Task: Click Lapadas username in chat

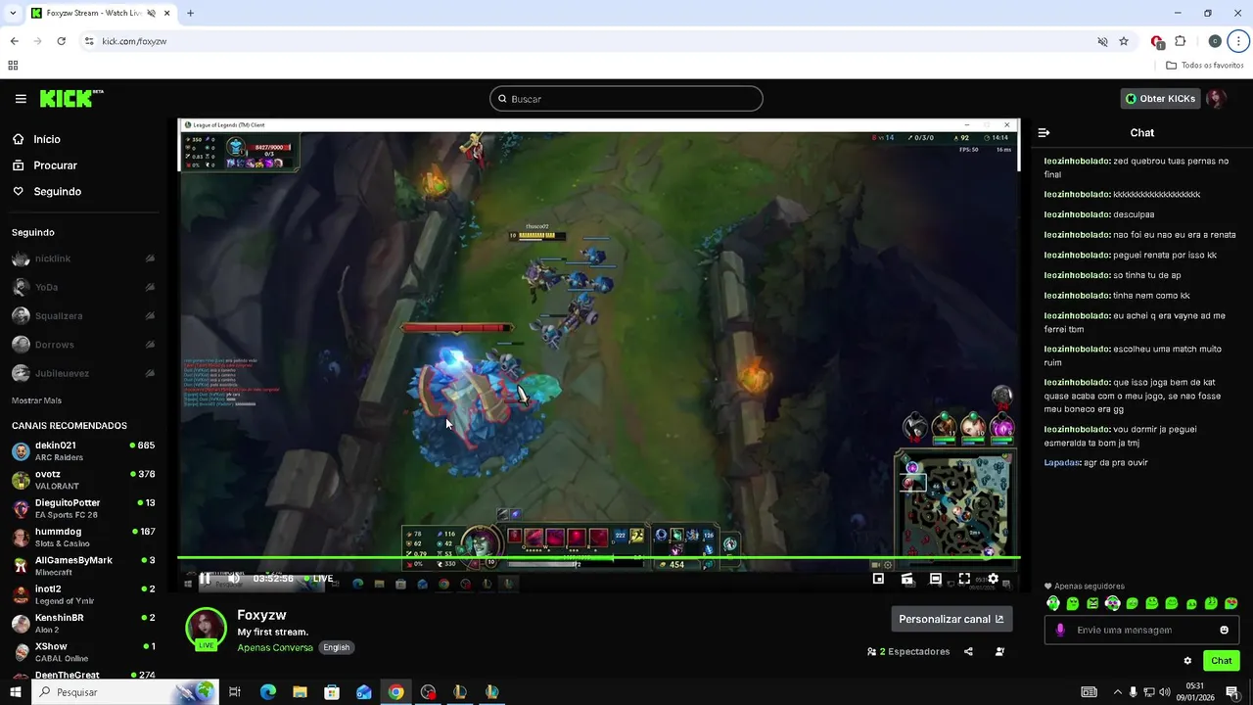Action: 1061,462
